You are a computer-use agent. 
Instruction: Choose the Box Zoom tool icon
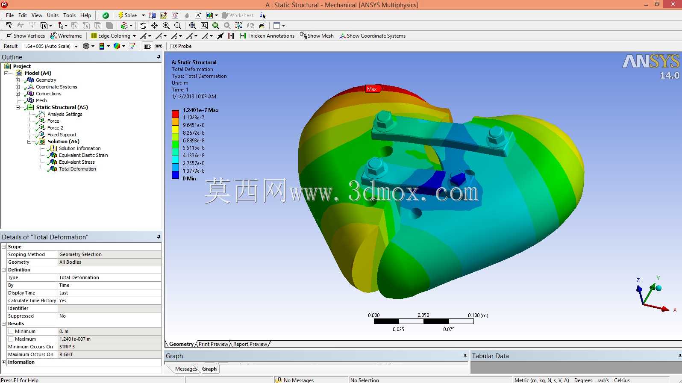pyautogui.click(x=178, y=26)
